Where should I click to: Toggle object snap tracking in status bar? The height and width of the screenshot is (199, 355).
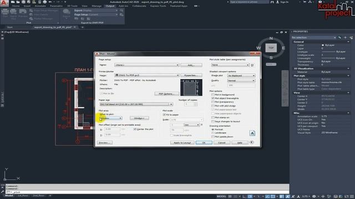[267, 197]
